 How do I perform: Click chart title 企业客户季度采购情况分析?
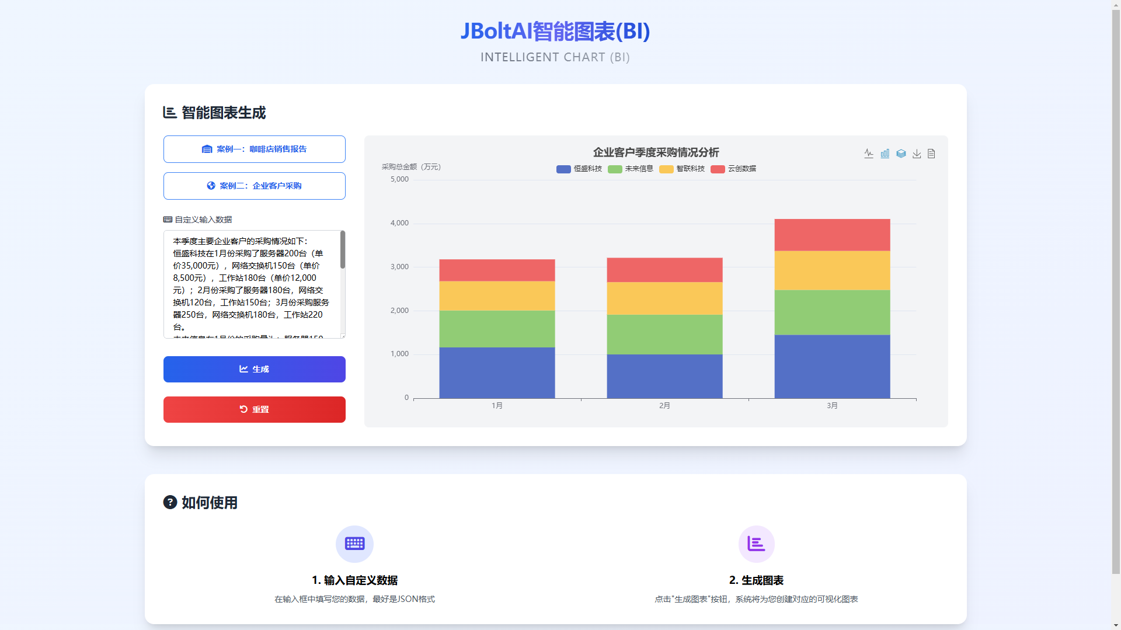pos(656,152)
